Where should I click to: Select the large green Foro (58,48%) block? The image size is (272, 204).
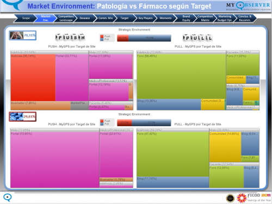tap(181, 76)
